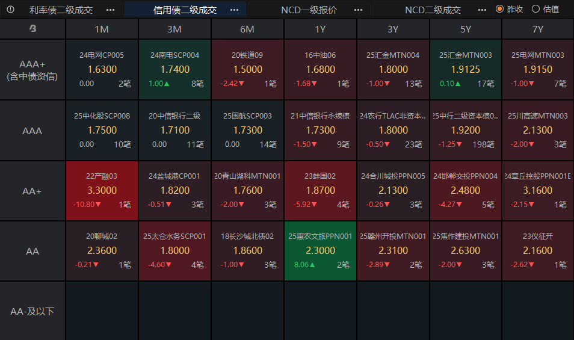This screenshot has width=574, height=340.
Task: Switch to 利率债二级成交 tab
Action: pos(61,10)
